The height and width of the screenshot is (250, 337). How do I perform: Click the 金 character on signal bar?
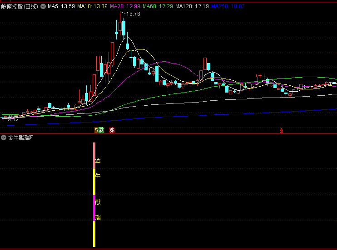click(x=98, y=160)
